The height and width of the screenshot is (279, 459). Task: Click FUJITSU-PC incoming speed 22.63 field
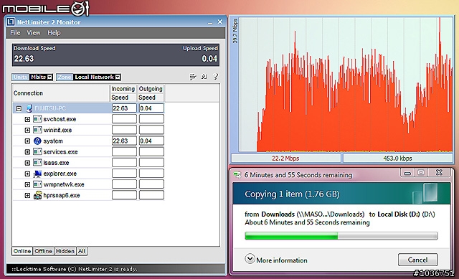[124, 108]
